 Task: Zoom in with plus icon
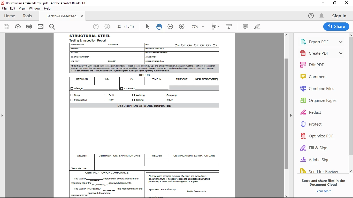182,27
